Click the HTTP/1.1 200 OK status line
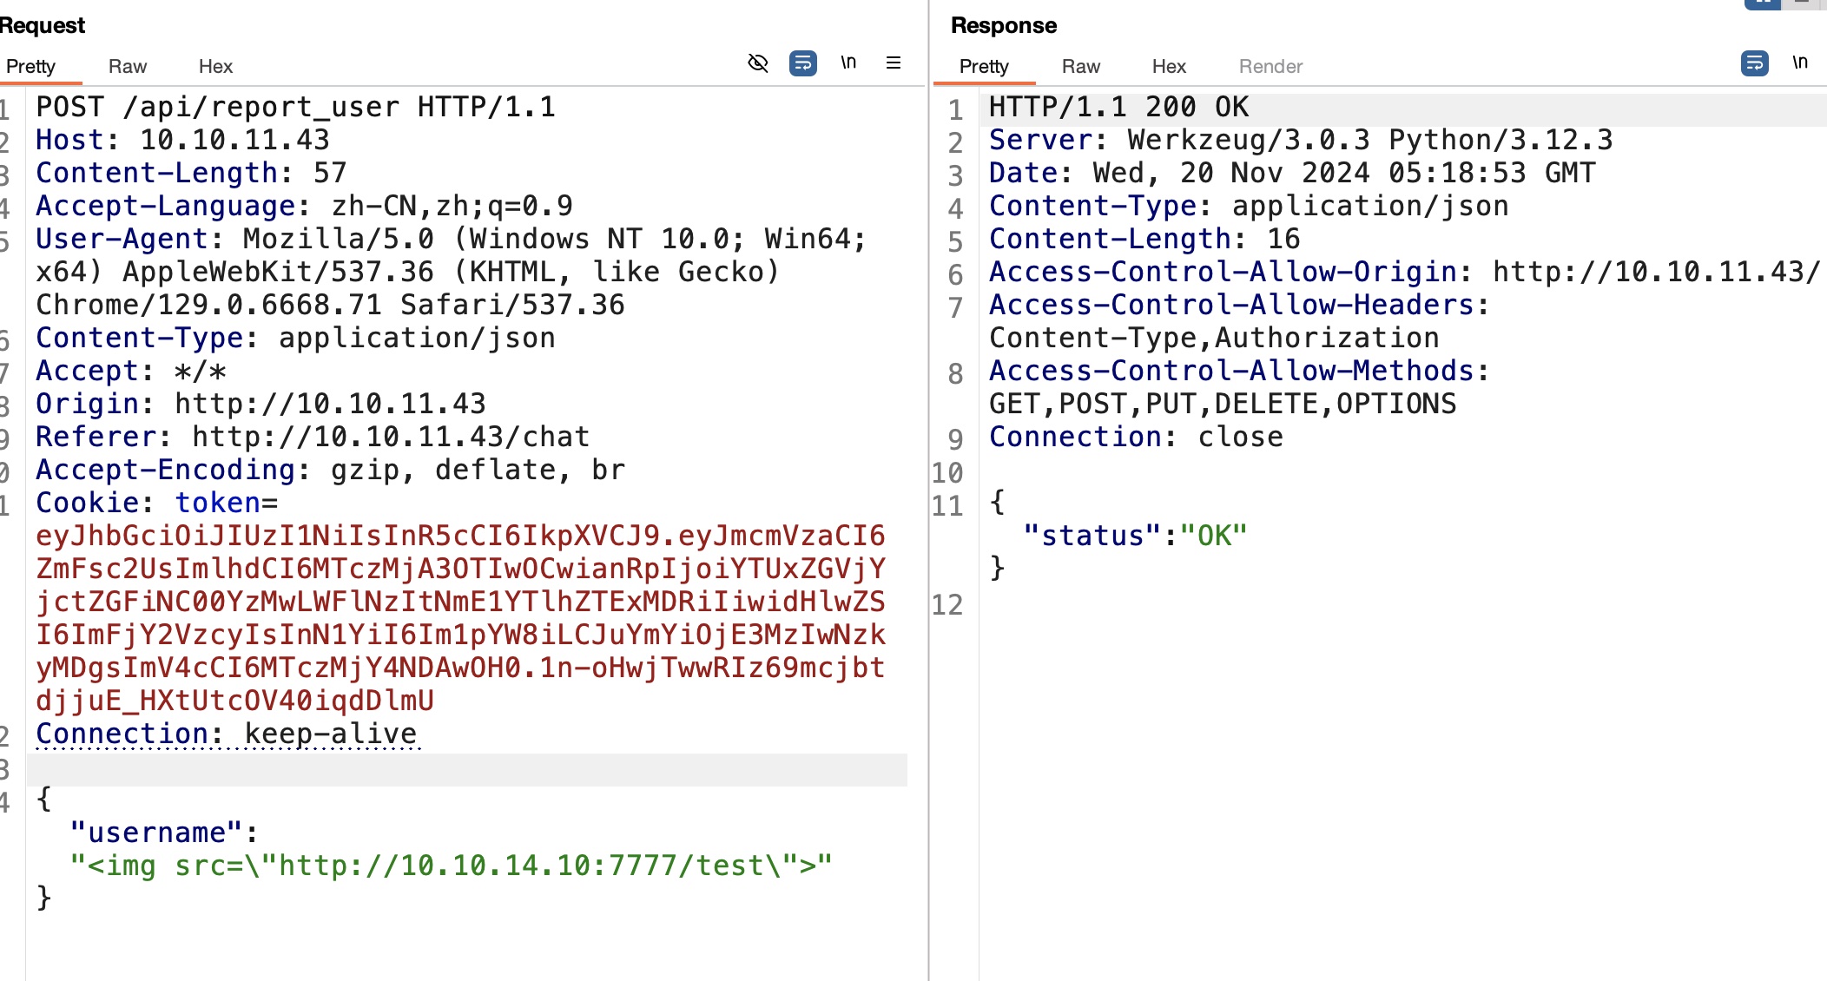Image resolution: width=1827 pixels, height=981 pixels. tap(1118, 107)
